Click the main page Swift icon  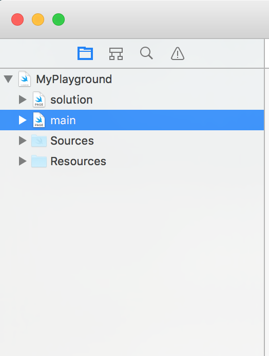[x=39, y=120]
